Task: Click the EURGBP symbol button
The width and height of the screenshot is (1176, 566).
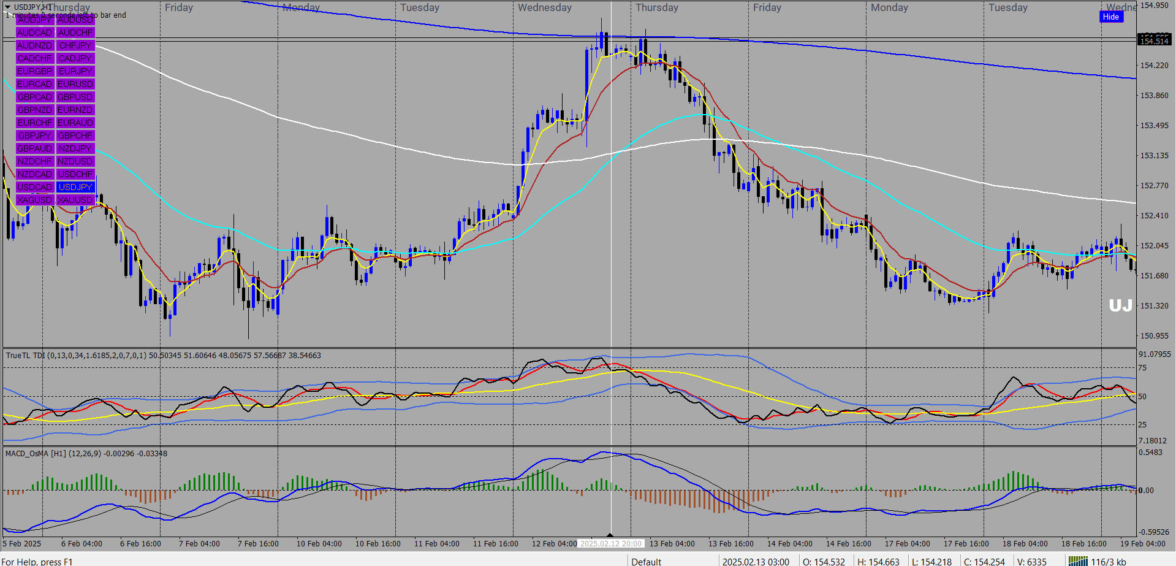Action: click(35, 71)
